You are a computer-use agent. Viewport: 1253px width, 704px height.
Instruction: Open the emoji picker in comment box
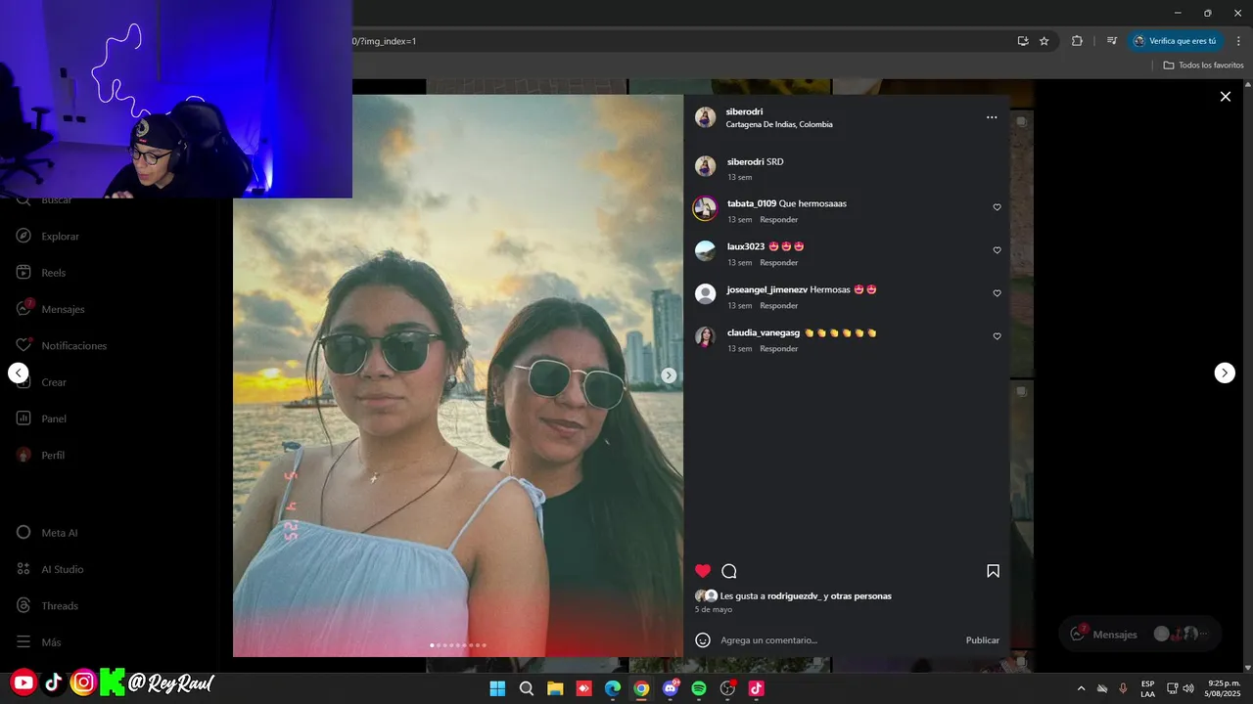point(703,639)
